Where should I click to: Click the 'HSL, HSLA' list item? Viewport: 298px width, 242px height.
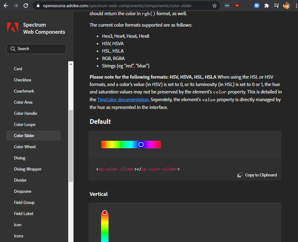click(x=113, y=51)
